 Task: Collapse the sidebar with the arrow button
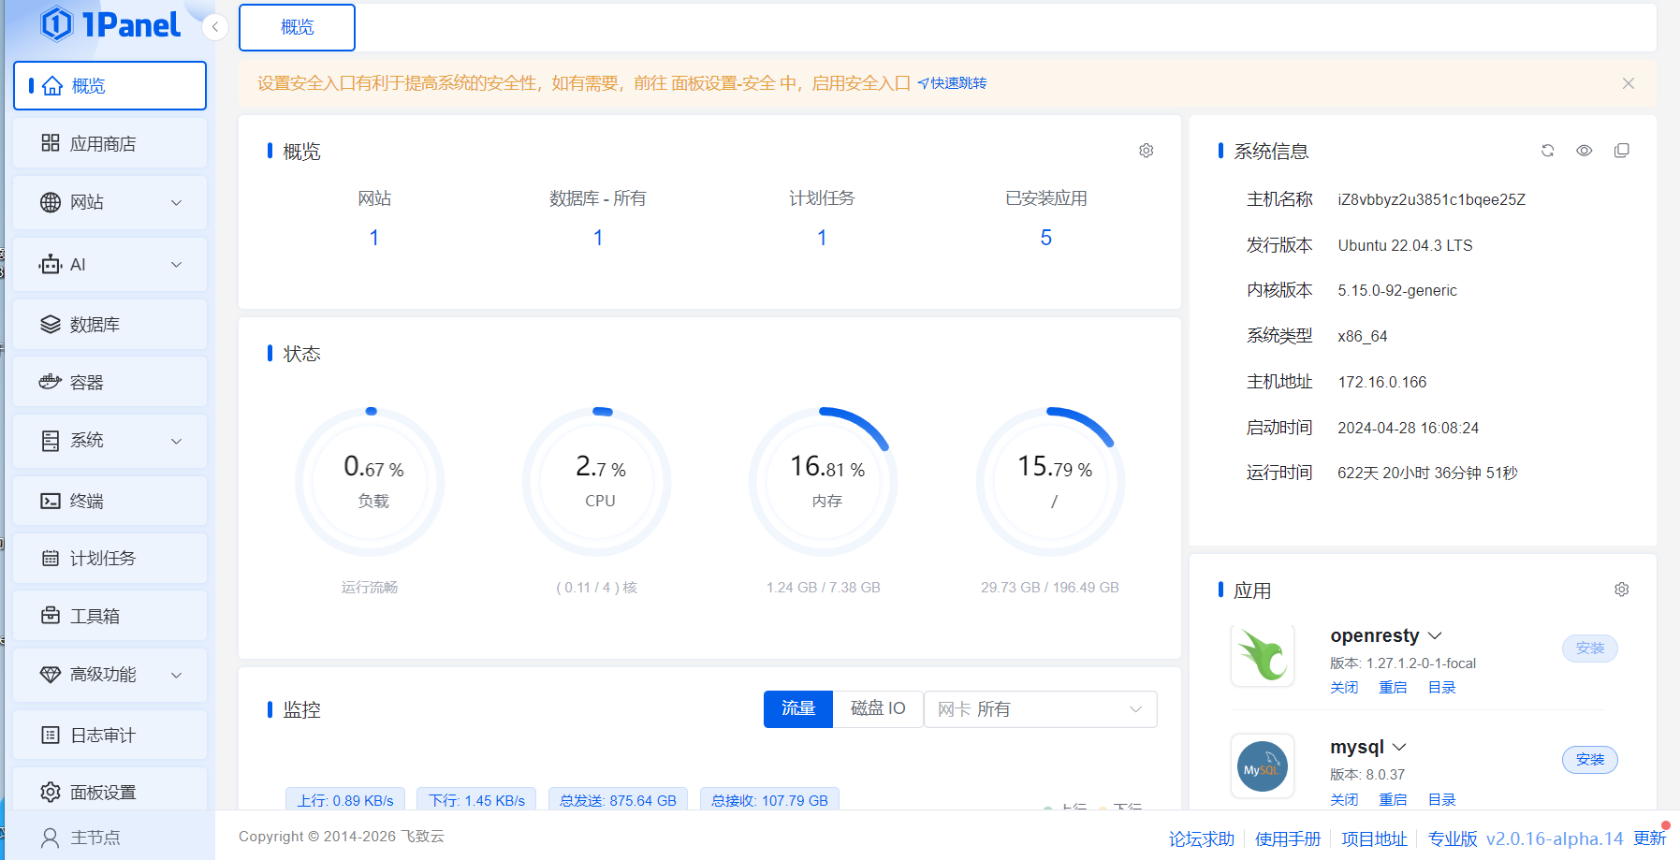215,27
